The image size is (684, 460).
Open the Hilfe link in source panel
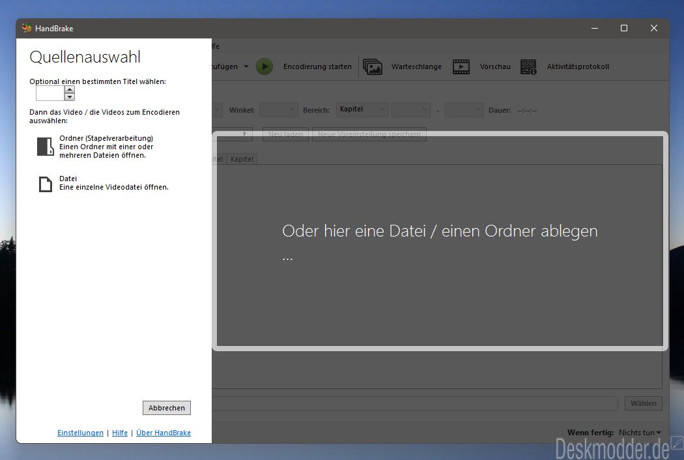(x=120, y=433)
